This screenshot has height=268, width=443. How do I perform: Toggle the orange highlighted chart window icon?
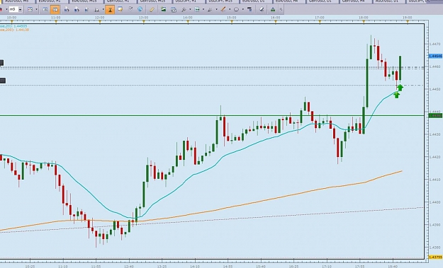55,10
